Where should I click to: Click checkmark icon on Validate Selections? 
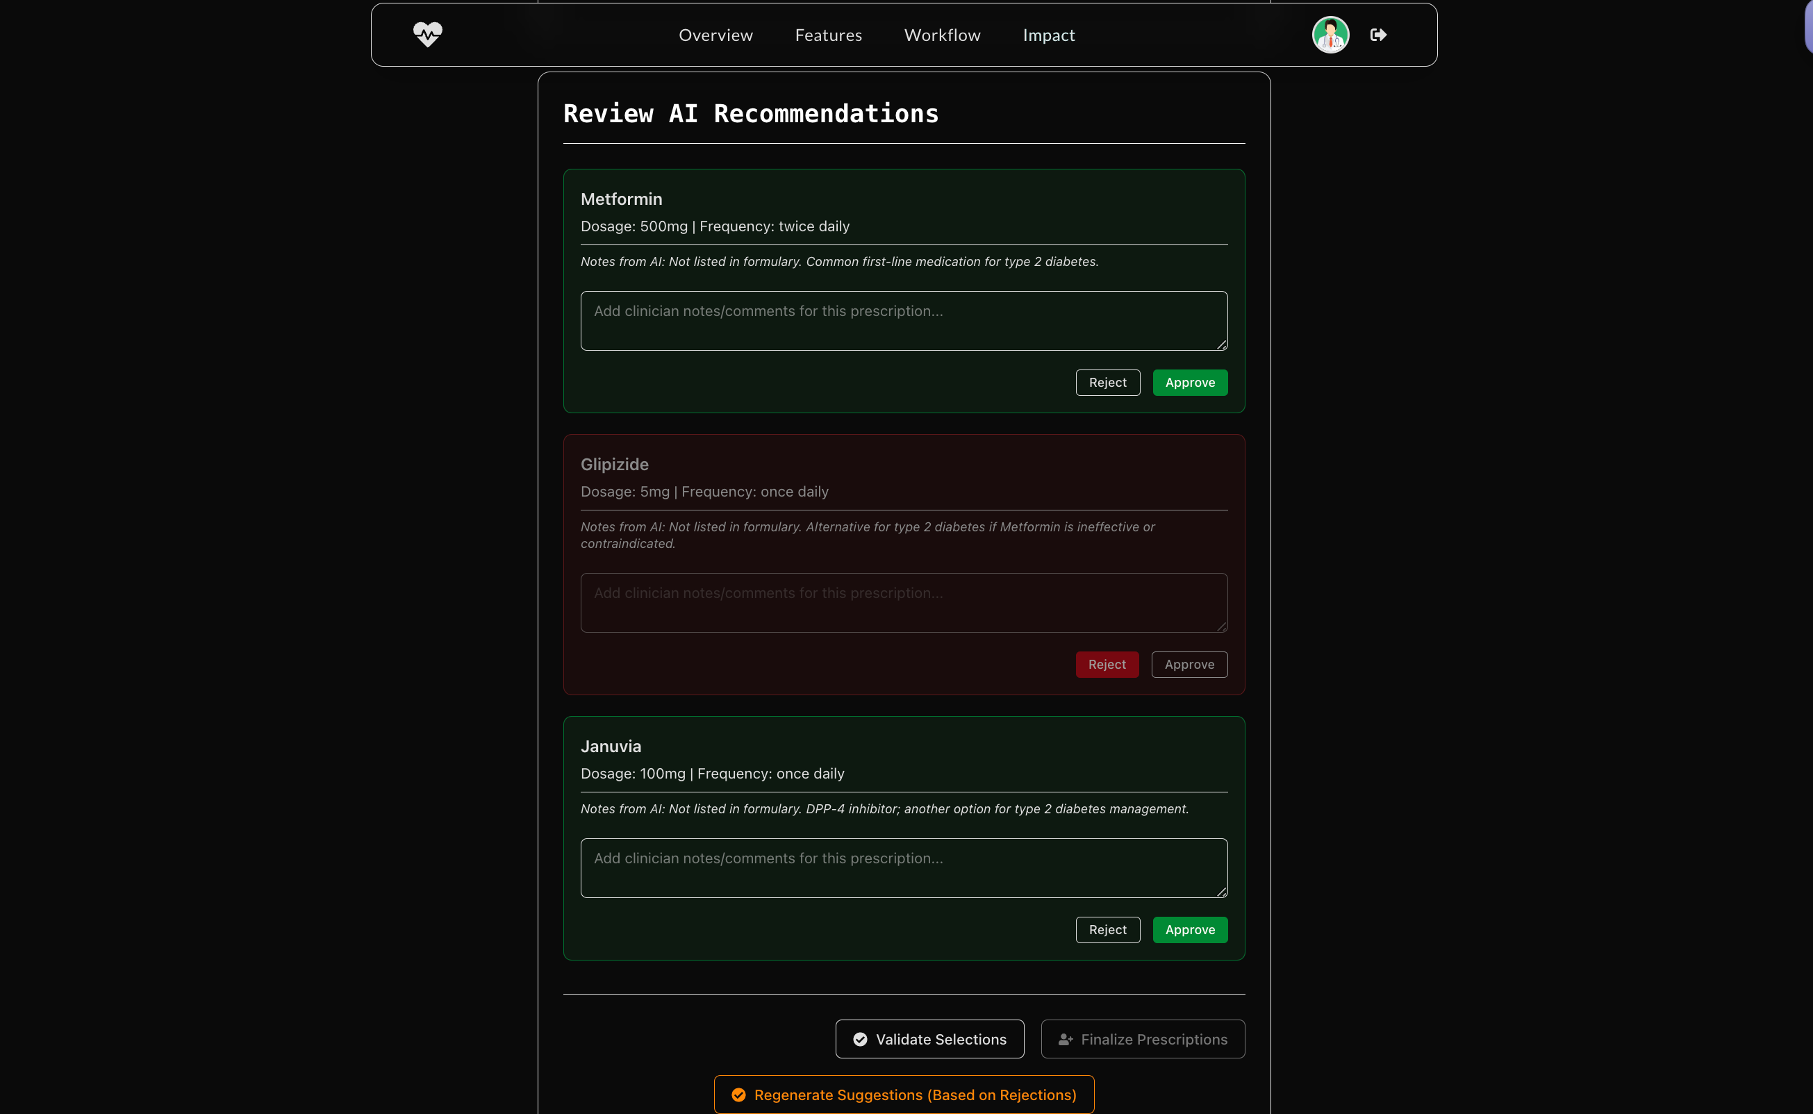click(x=860, y=1039)
